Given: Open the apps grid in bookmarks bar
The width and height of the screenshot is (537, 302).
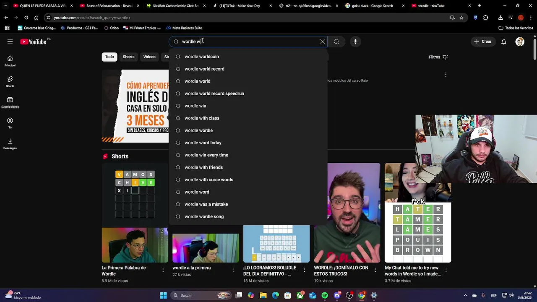Looking at the screenshot, I should click(7, 28).
